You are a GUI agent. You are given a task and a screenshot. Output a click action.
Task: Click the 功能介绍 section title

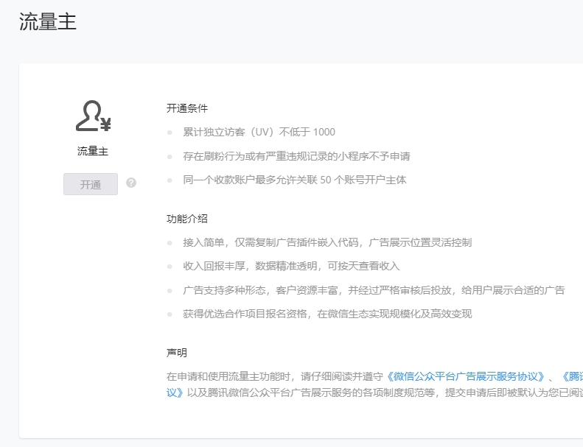[187, 219]
